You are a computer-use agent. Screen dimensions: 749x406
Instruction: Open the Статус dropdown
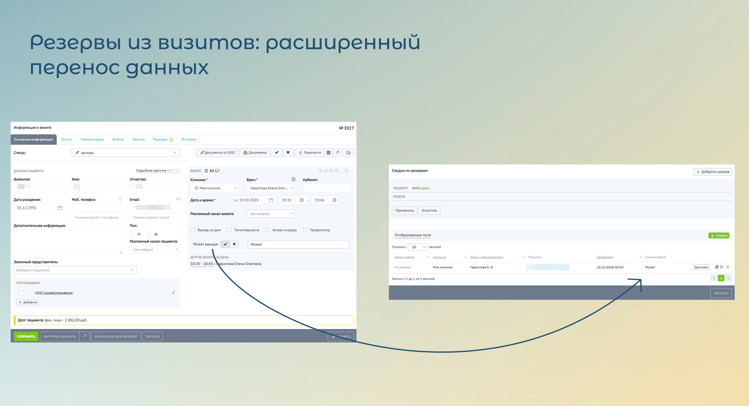click(x=126, y=153)
